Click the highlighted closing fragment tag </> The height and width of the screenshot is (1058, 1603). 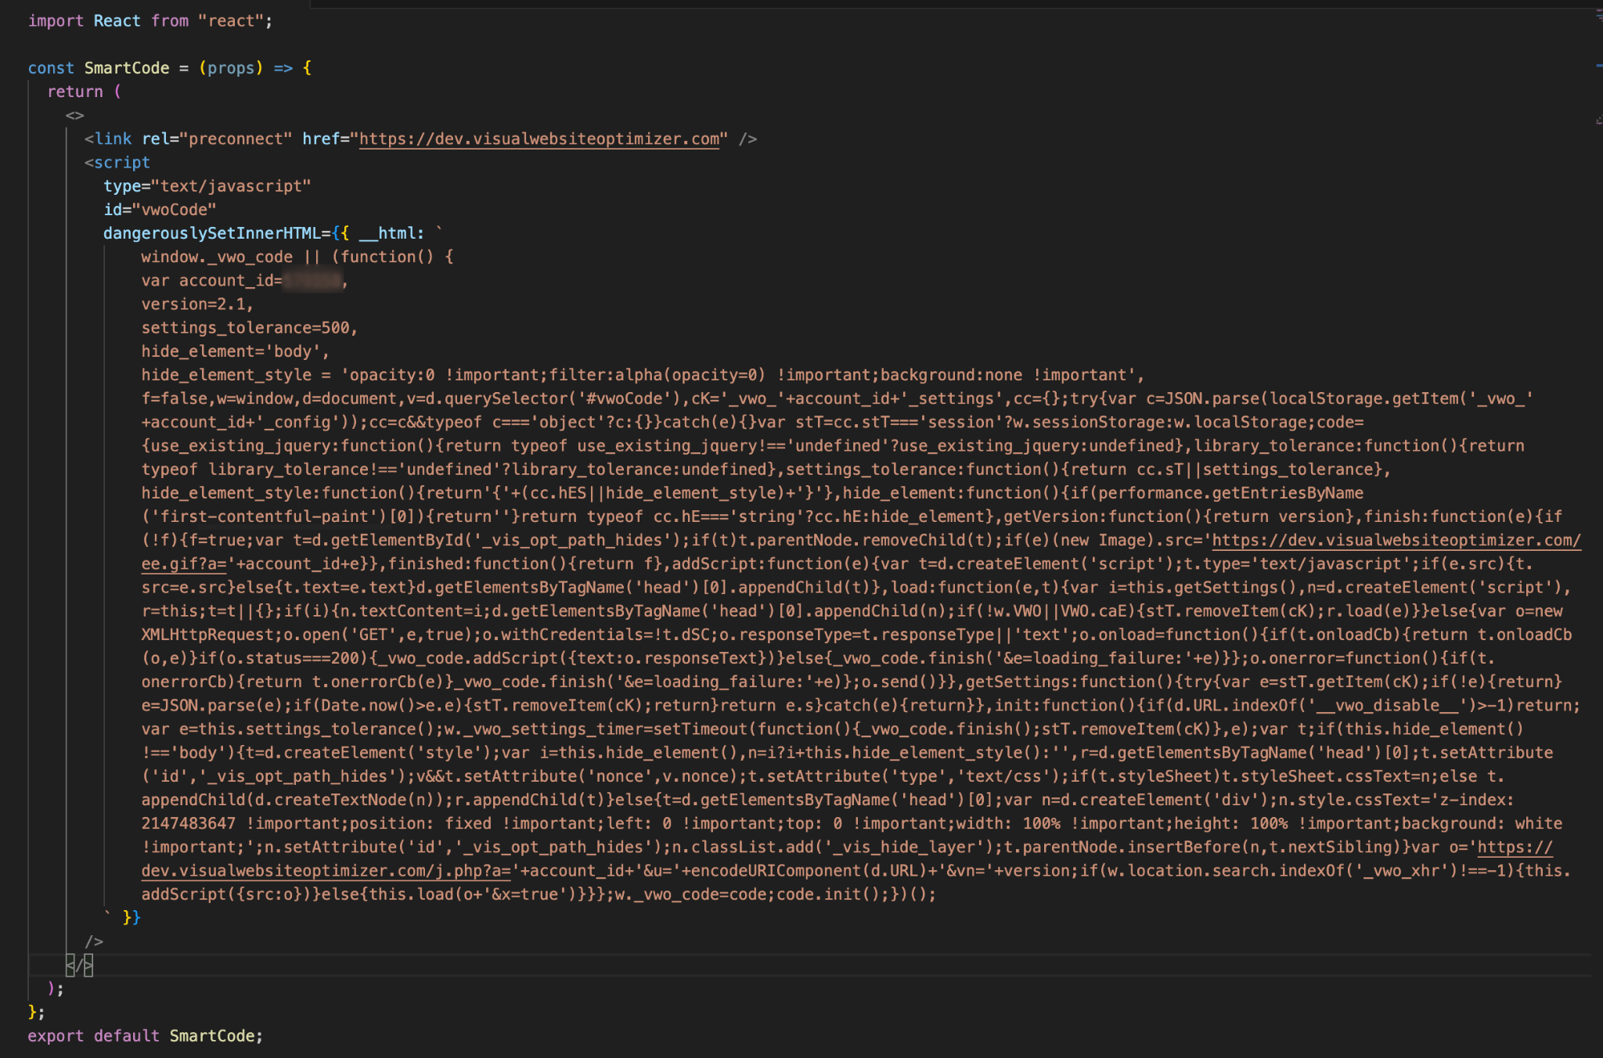tap(80, 965)
